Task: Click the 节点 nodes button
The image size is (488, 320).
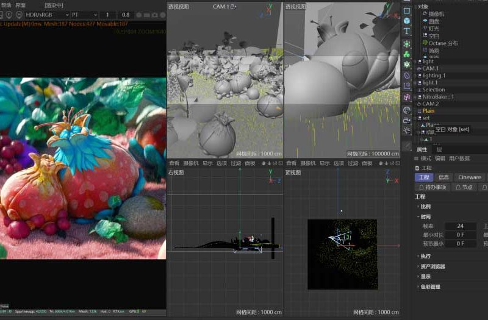Action: tap(464, 187)
